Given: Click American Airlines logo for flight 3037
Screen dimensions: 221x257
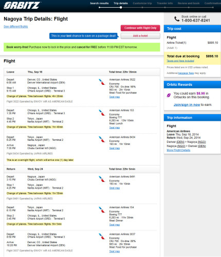Looking at the screenshot, I should tap(102, 236).
